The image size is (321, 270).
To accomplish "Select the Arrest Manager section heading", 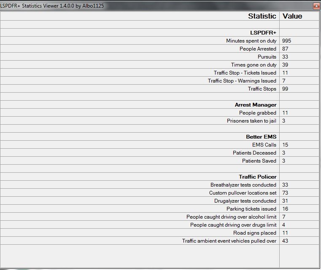I will click(x=256, y=105).
